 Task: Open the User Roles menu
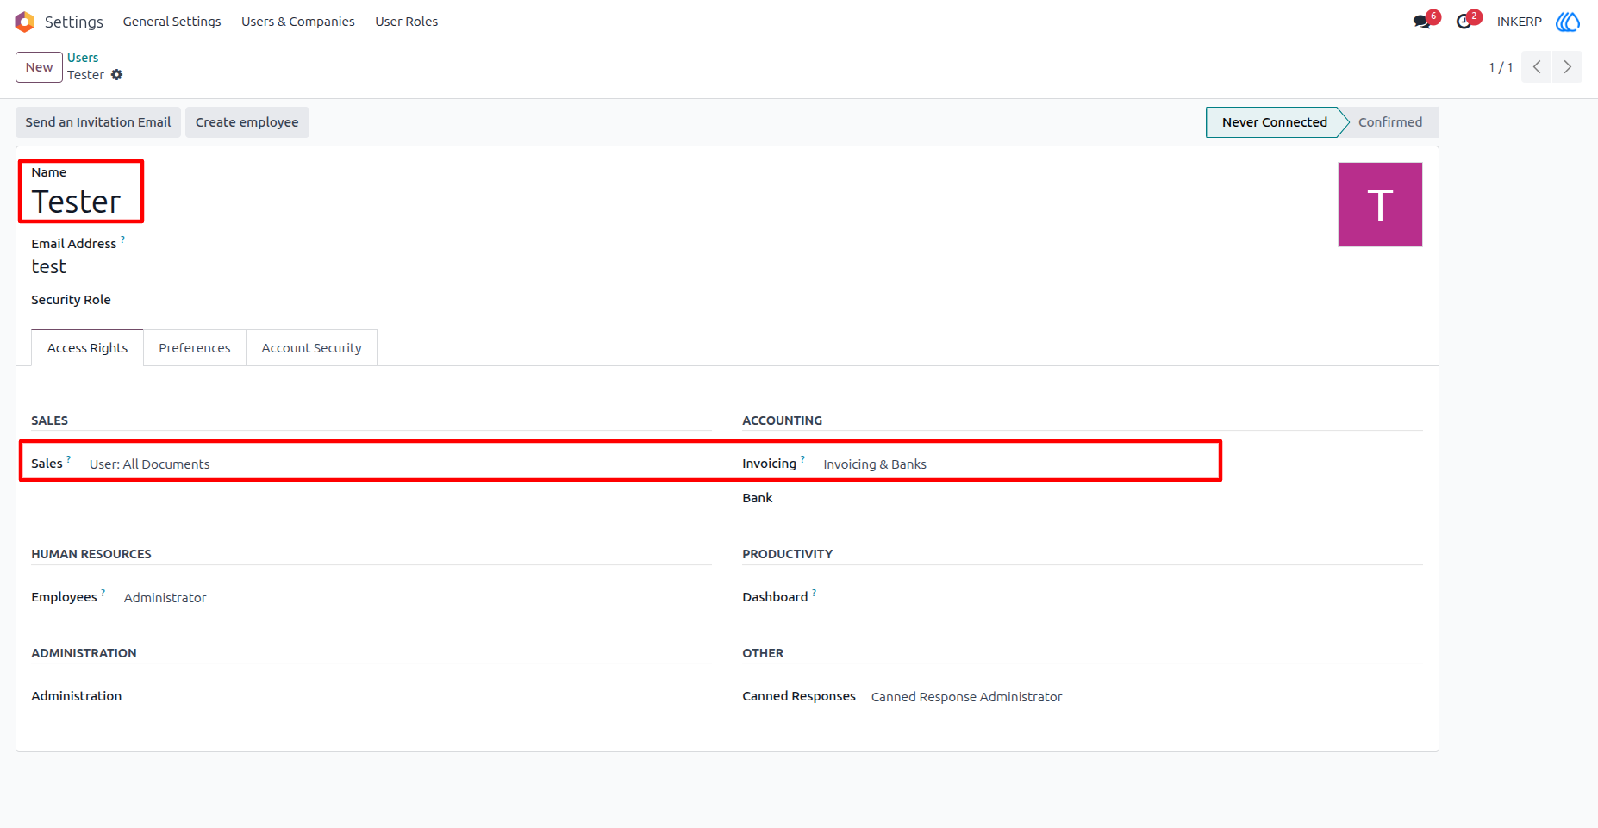pyautogui.click(x=407, y=22)
